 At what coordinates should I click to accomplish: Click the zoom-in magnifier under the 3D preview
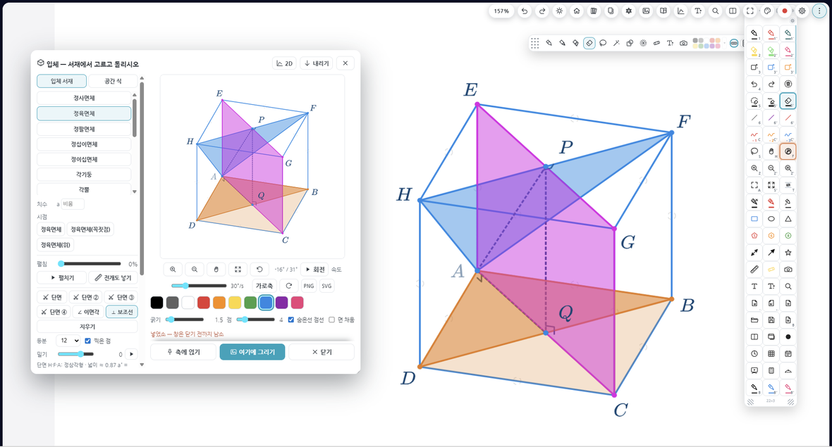173,270
